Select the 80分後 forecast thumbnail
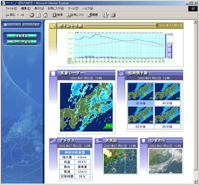Viewport: 199px width, 185px height. tap(168, 115)
